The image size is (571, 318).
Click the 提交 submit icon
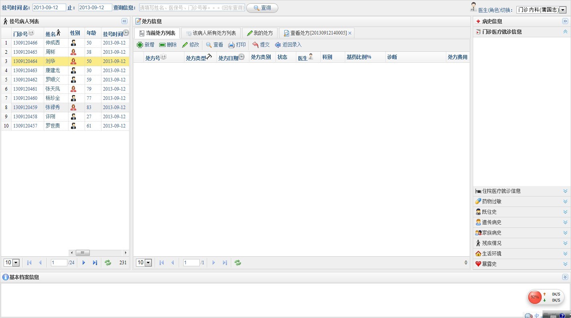tap(255, 45)
